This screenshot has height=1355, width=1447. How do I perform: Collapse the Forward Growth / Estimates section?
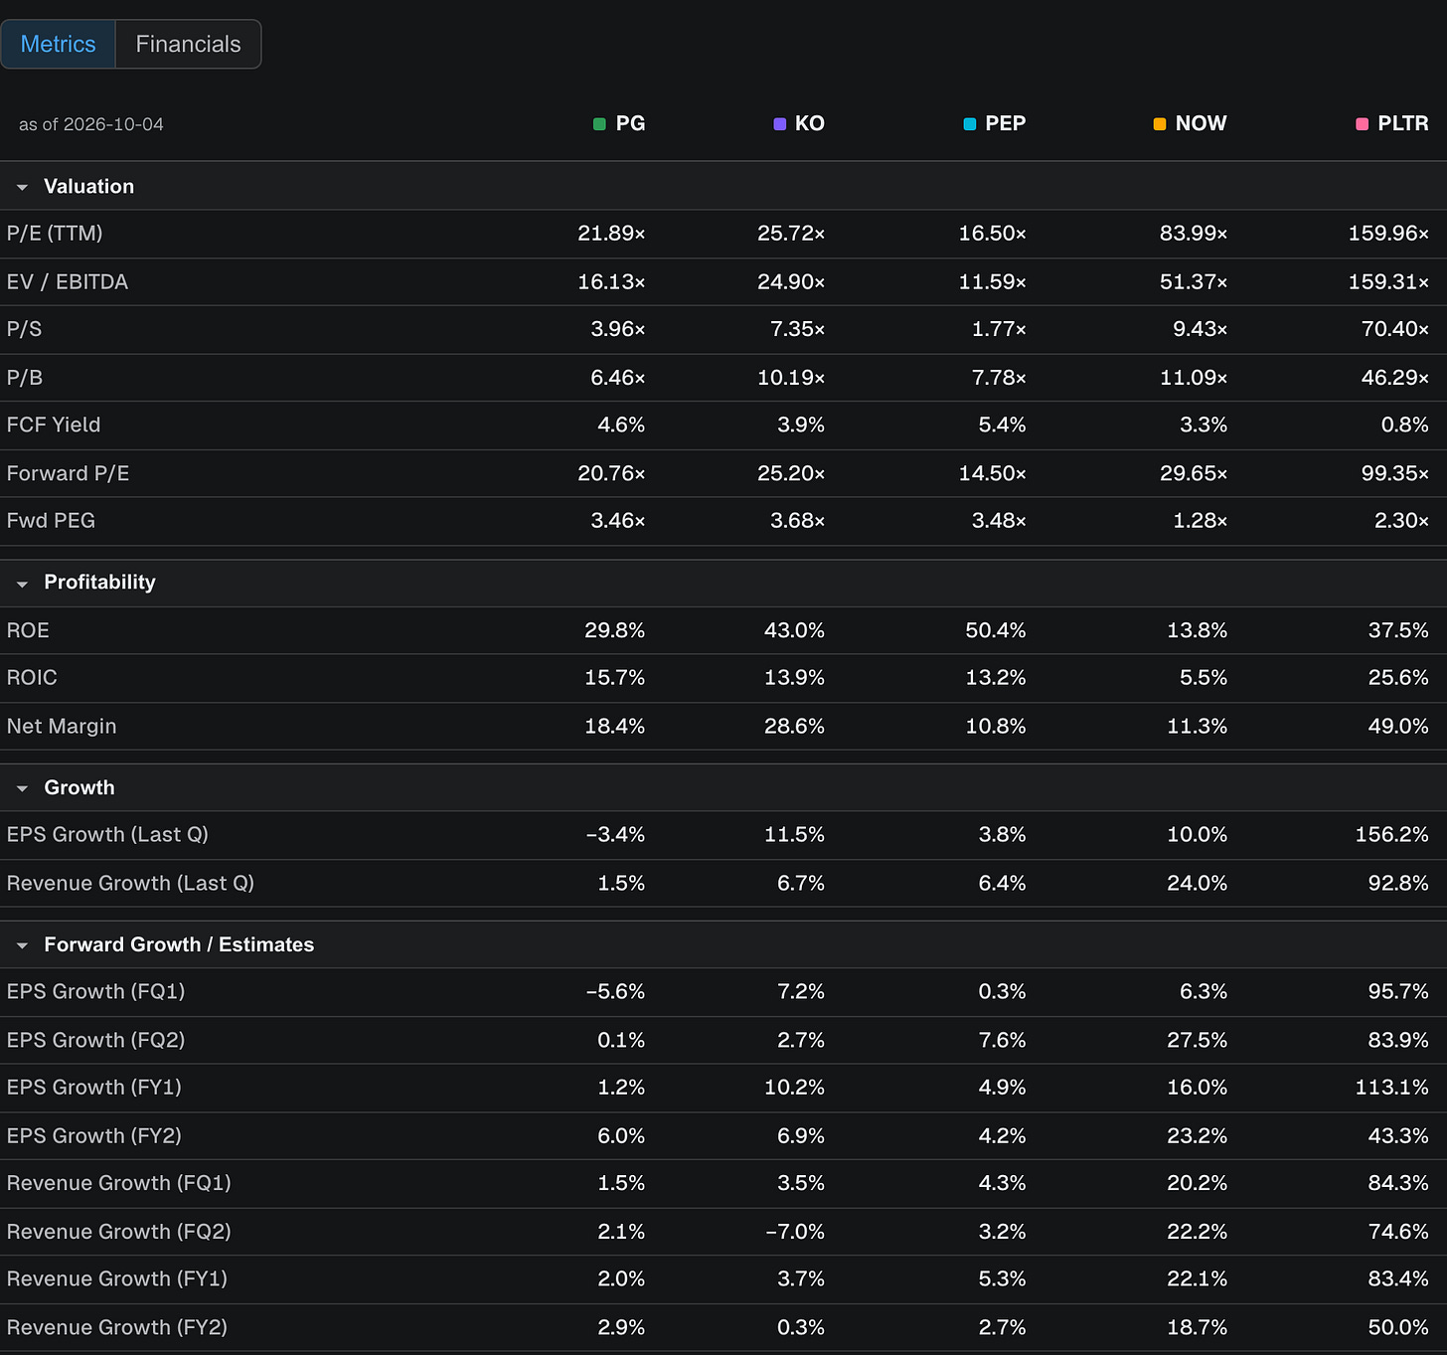pos(22,945)
